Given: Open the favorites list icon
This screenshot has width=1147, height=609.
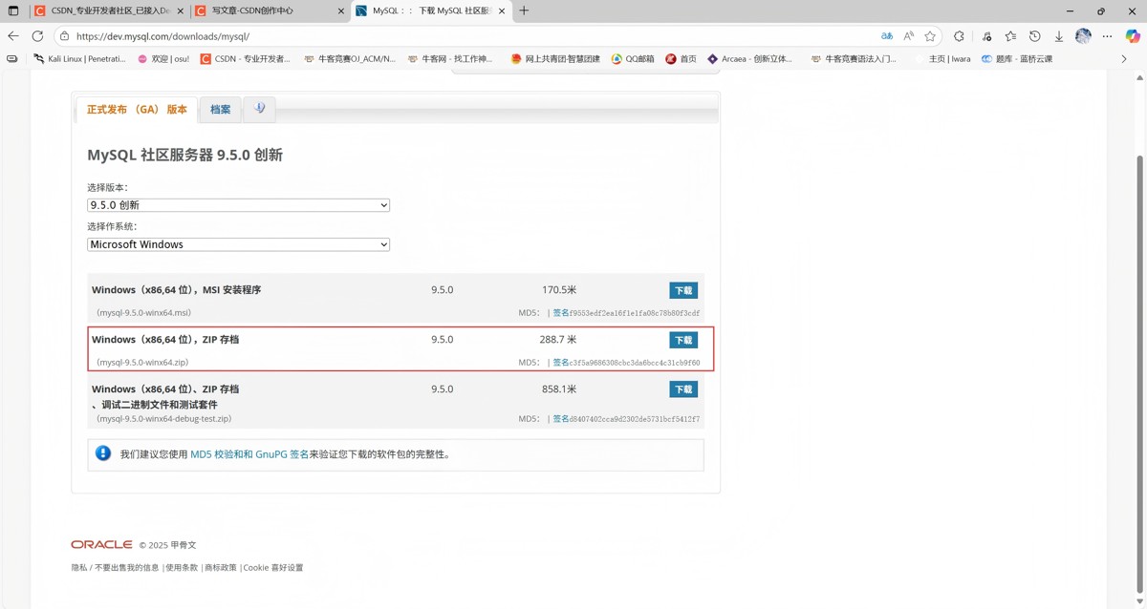Looking at the screenshot, I should point(1010,36).
